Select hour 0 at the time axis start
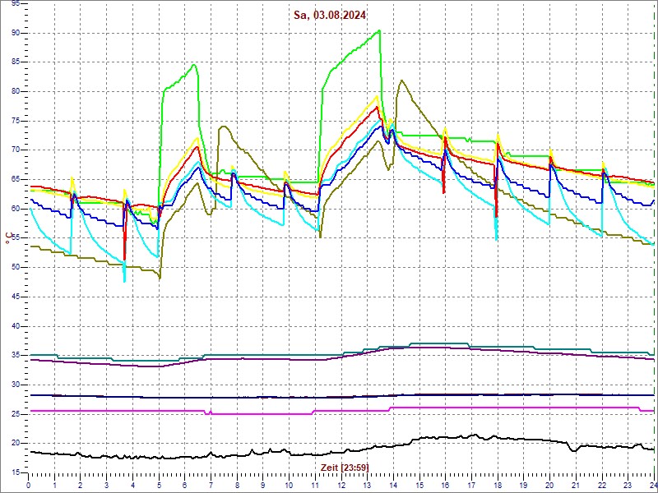The width and height of the screenshot is (658, 493). click(29, 486)
